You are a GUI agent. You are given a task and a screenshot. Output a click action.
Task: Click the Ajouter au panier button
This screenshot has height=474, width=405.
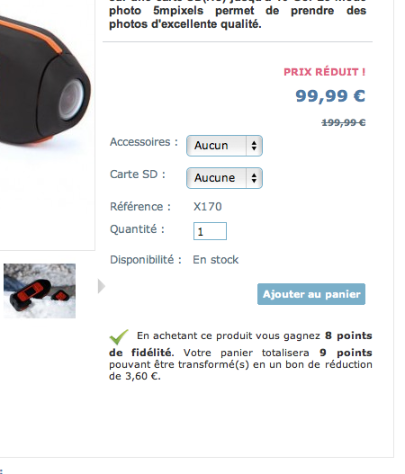pos(311,294)
